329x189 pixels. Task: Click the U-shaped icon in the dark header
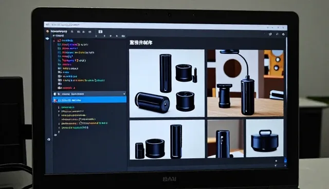tap(270, 34)
